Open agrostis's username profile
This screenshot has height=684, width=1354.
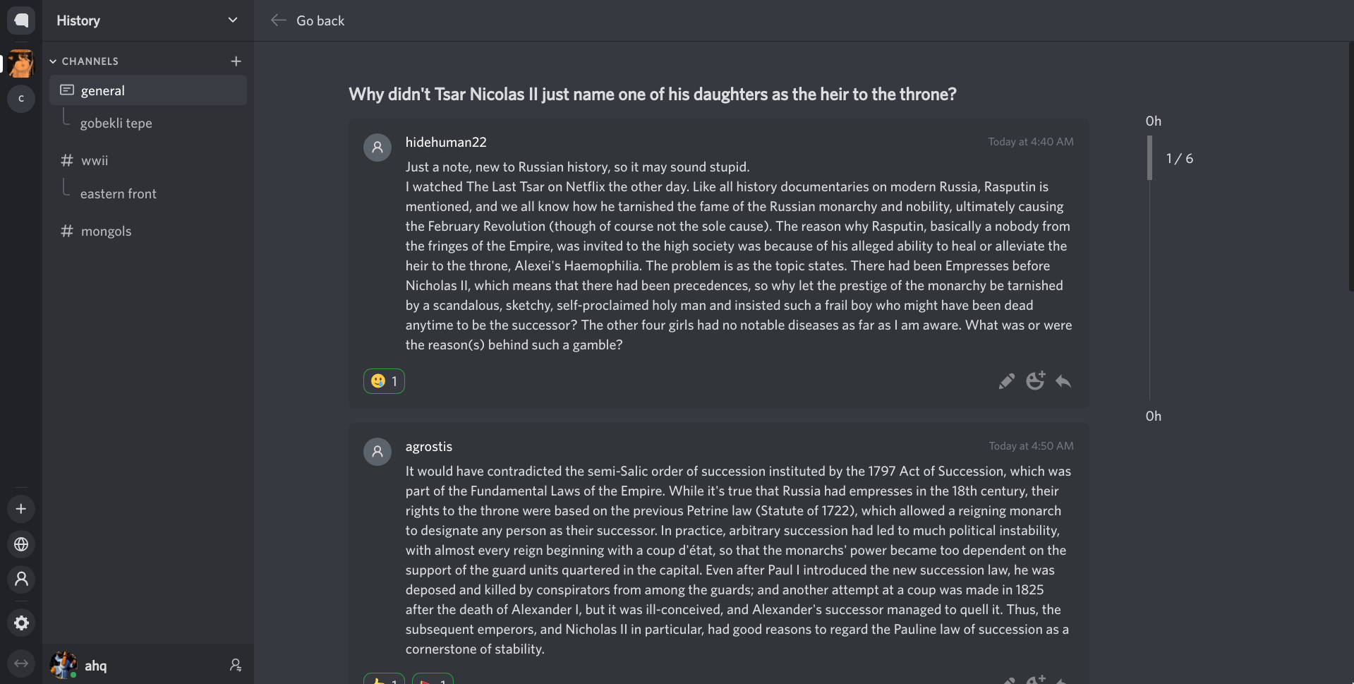(428, 447)
